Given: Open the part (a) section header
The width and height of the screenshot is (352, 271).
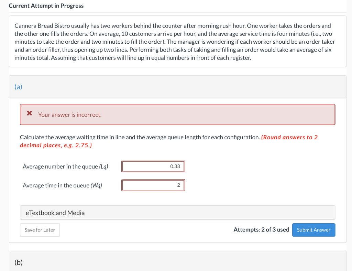Looking at the screenshot, I should point(178,87).
